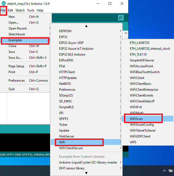
Task: Choose New from File menu
Action: click(x=25, y=17)
